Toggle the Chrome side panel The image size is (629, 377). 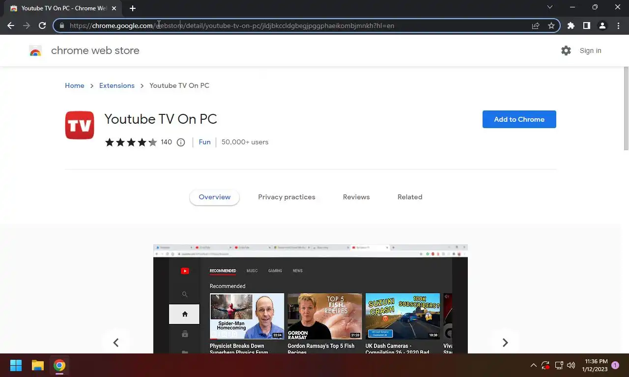point(586,26)
